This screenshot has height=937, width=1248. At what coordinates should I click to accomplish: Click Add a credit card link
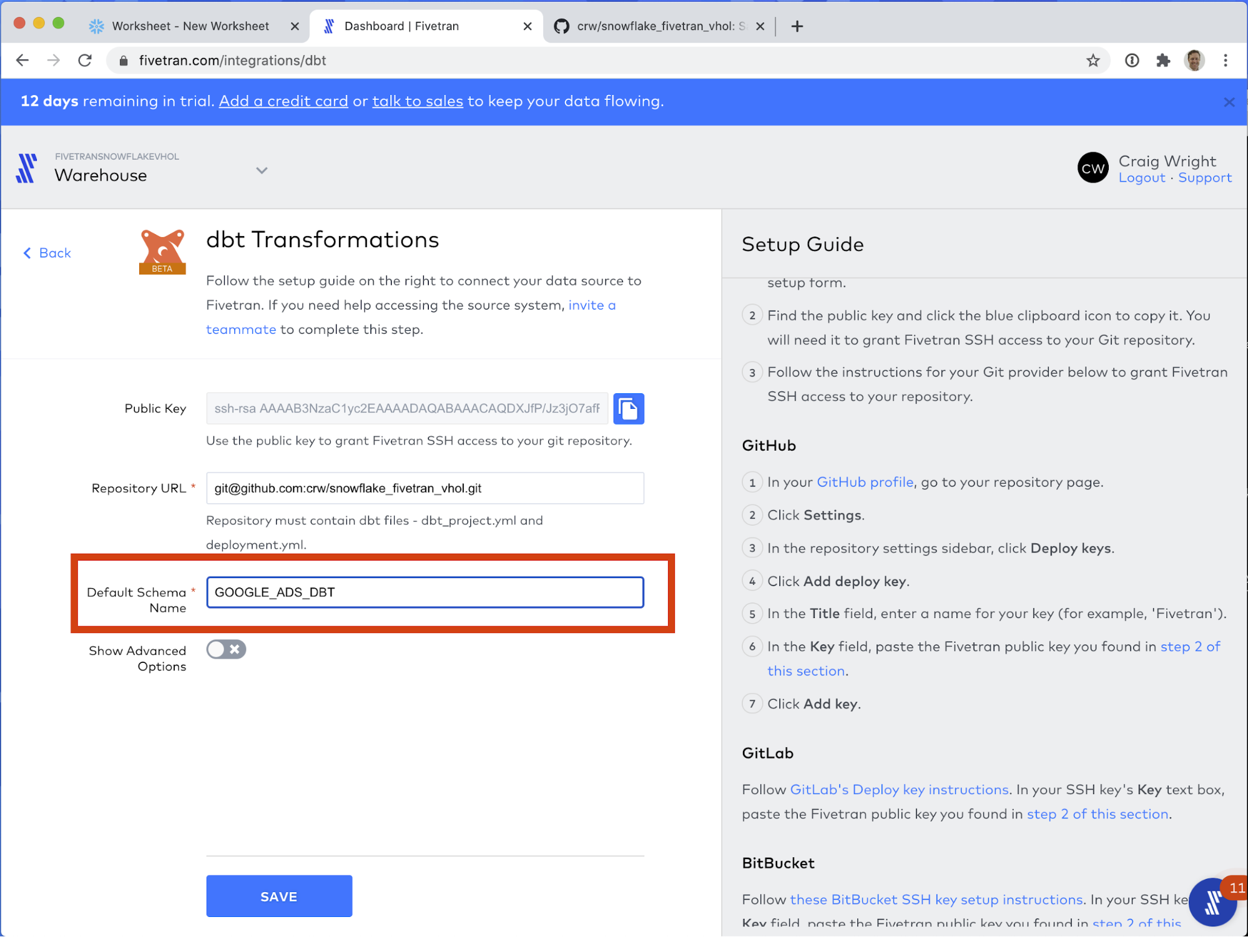click(x=283, y=101)
